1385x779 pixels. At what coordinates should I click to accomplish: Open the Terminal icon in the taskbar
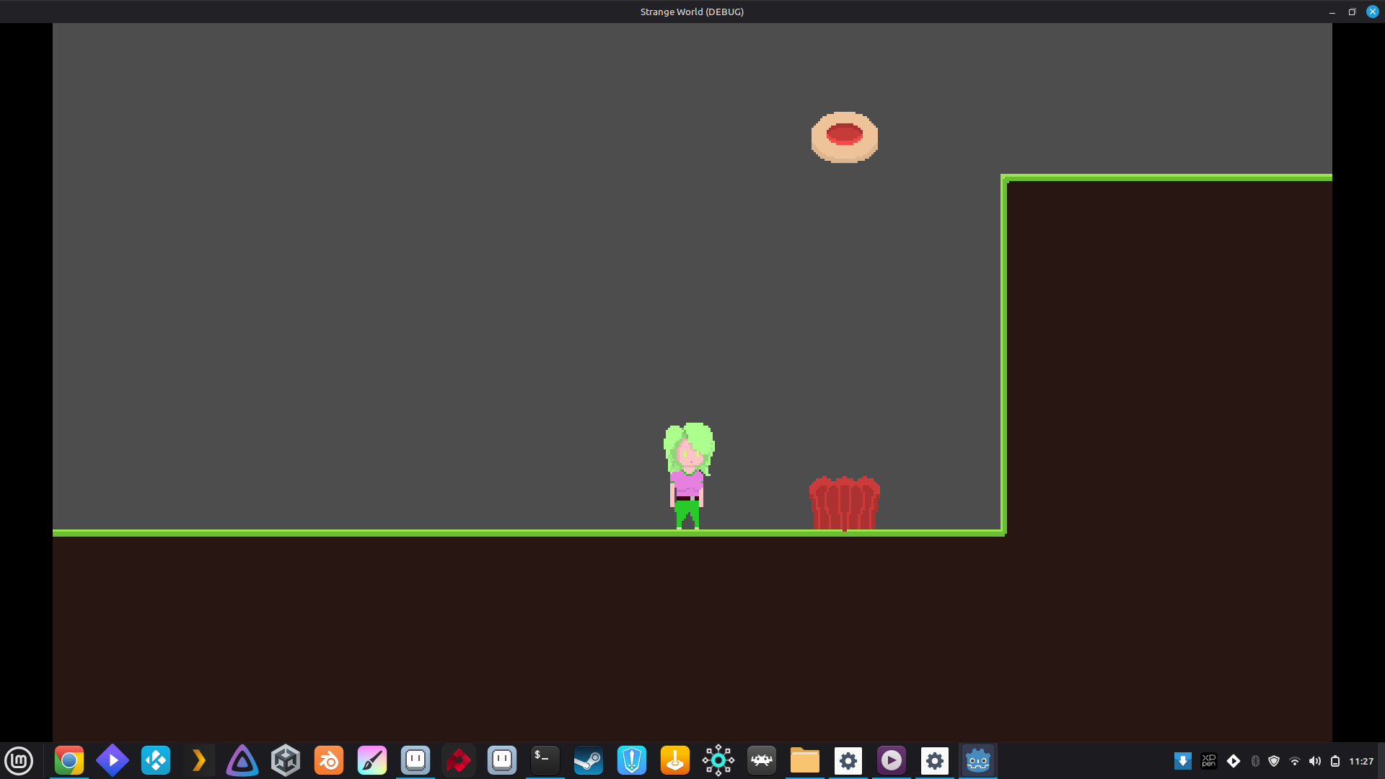pyautogui.click(x=545, y=760)
